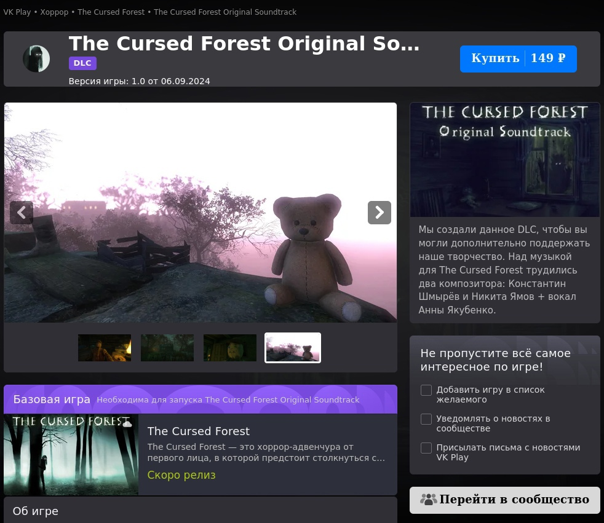Open the "The Cursed Forest" breadcrumb
The height and width of the screenshot is (523, 604).
pyautogui.click(x=111, y=12)
